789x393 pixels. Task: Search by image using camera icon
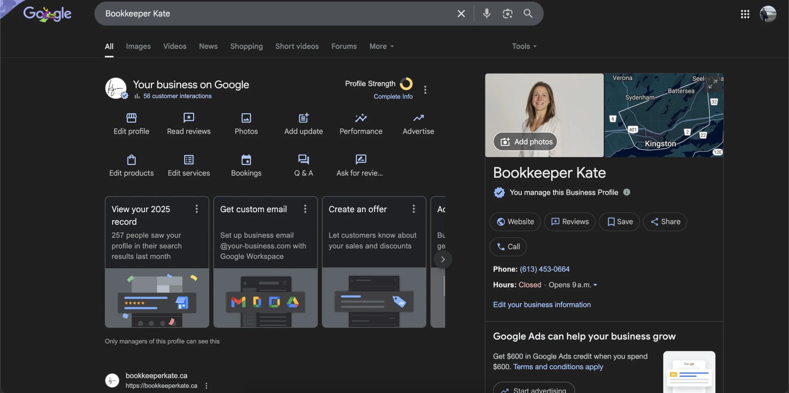[x=507, y=14]
